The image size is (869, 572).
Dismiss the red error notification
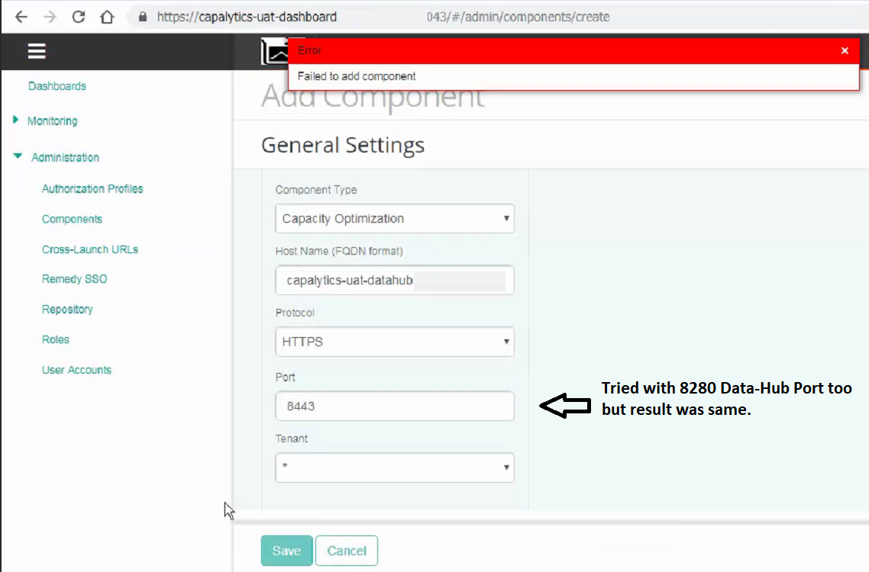click(x=845, y=50)
